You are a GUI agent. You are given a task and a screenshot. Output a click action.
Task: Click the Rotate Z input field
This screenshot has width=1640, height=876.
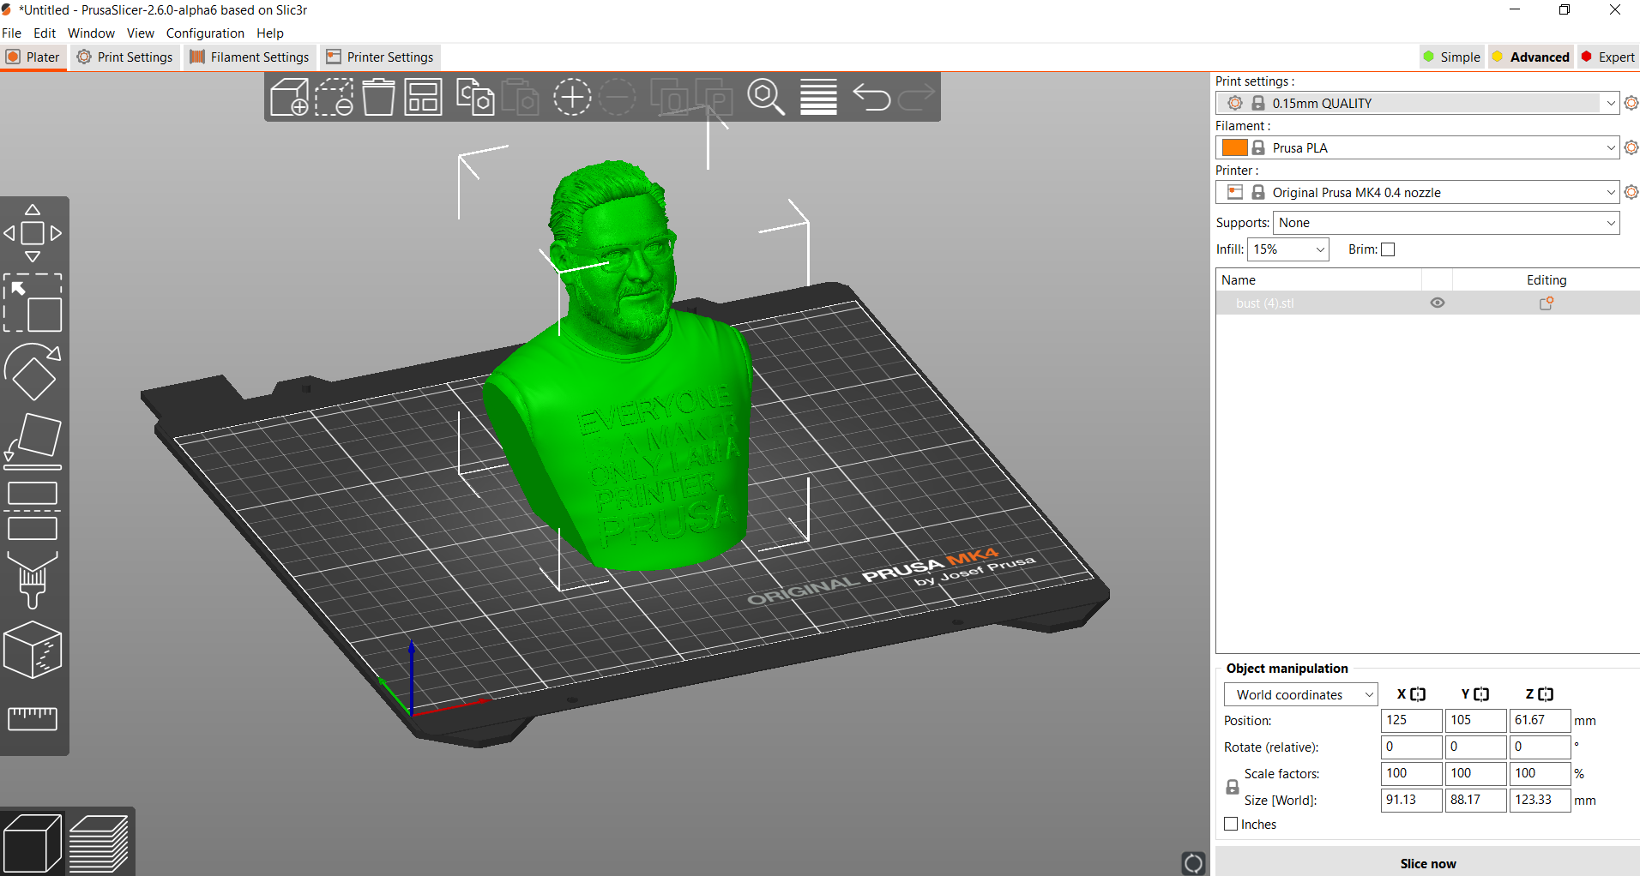coord(1540,747)
